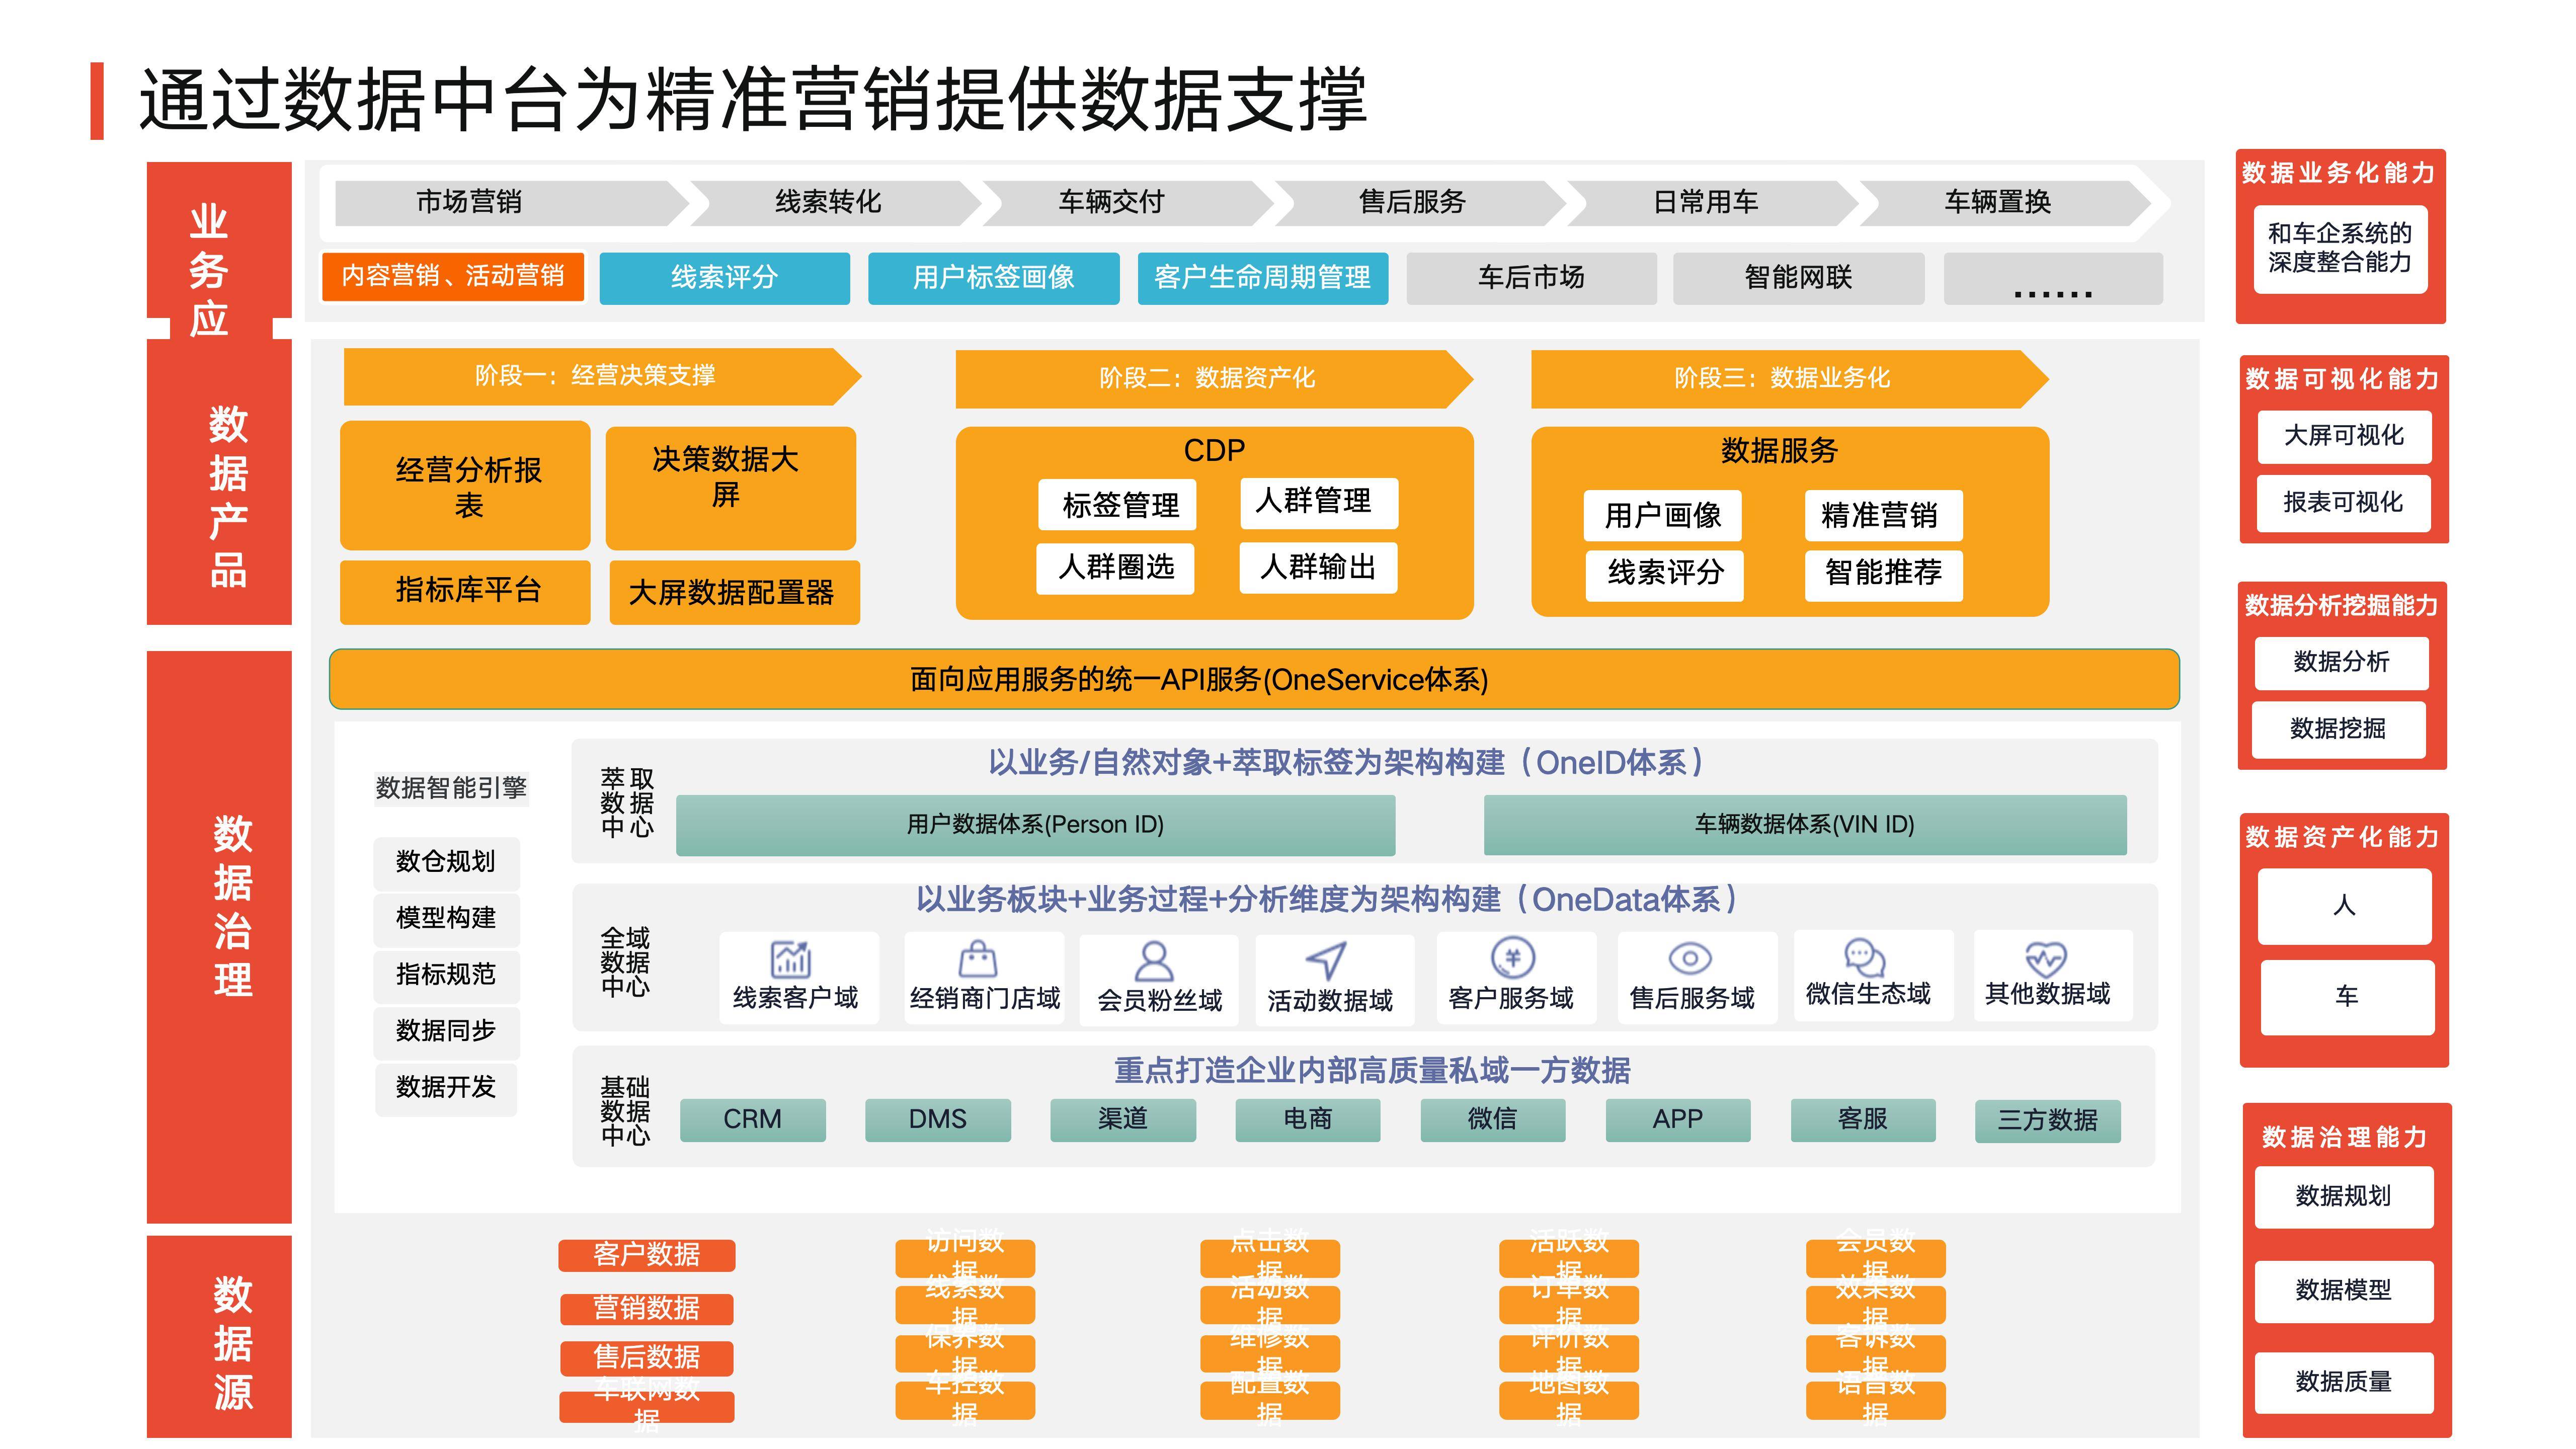The image size is (2576, 1449).
Task: Expand the 阶段一：经营决策支撑 arrow banner
Action: pos(596,379)
